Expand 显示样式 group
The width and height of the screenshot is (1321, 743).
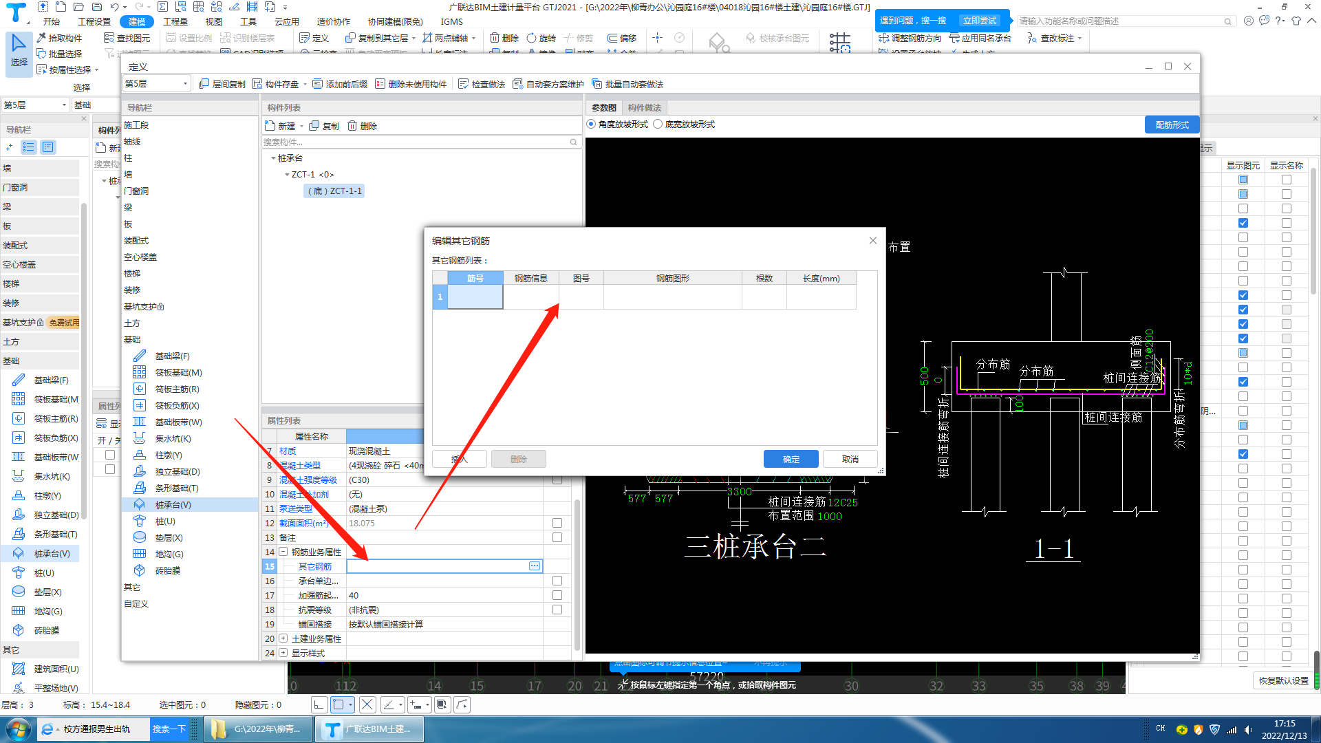click(x=283, y=653)
